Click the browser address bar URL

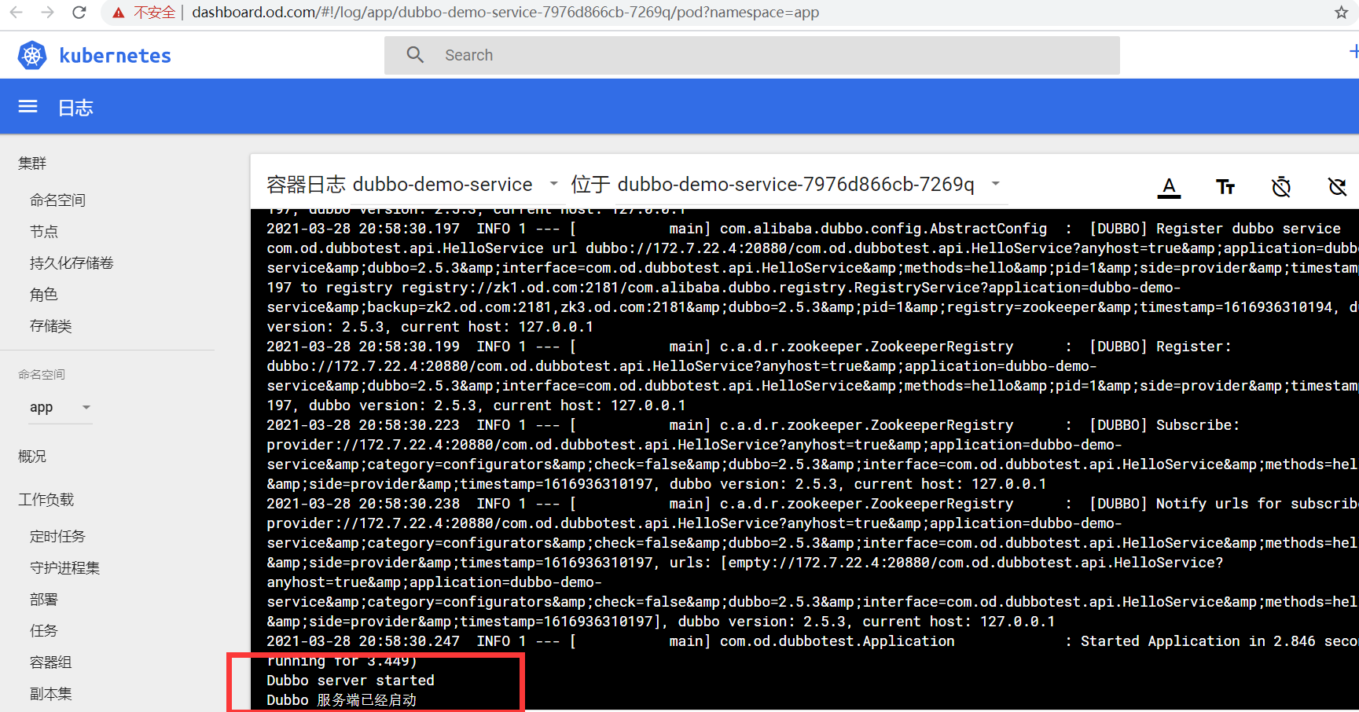[505, 13]
